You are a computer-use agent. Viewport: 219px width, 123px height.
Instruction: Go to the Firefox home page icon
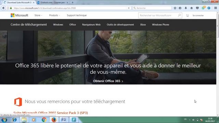coord(192,8)
